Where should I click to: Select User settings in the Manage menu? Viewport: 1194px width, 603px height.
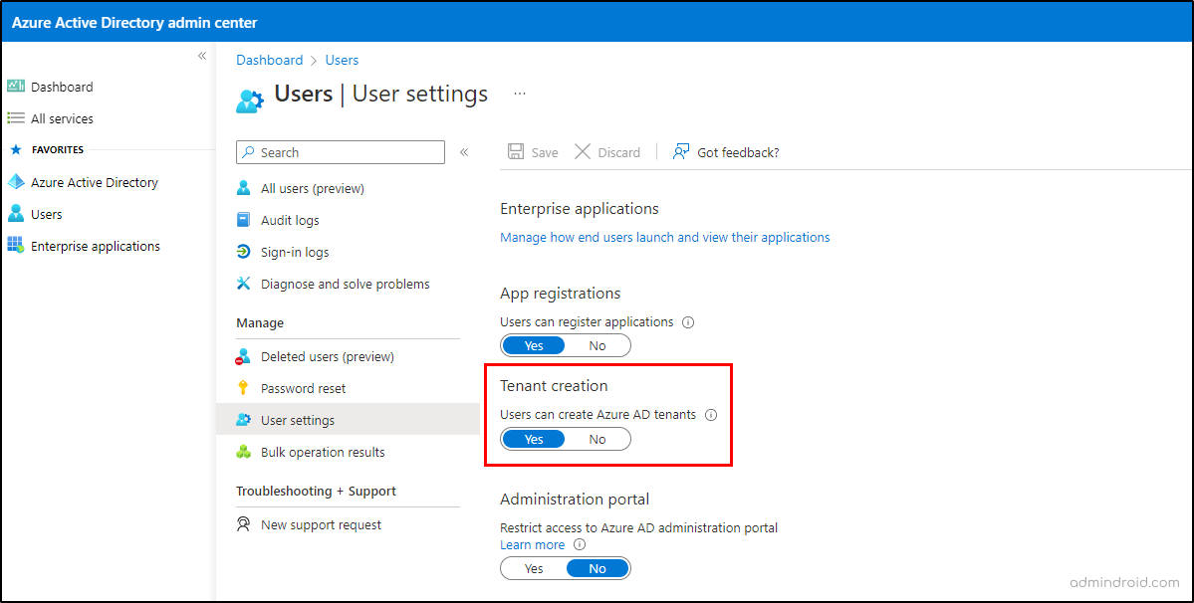point(295,420)
